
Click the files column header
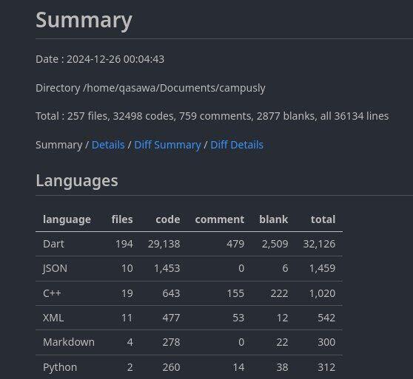pyautogui.click(x=122, y=219)
